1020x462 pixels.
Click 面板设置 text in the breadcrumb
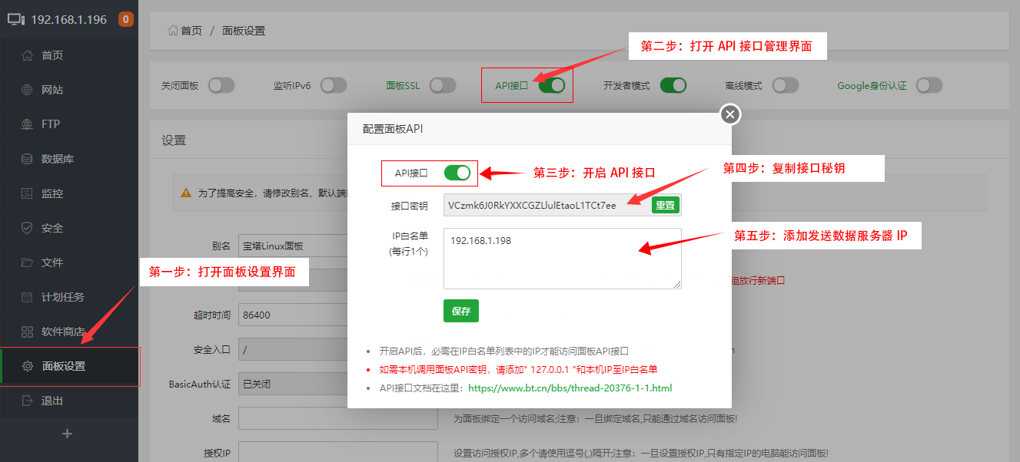point(244,31)
